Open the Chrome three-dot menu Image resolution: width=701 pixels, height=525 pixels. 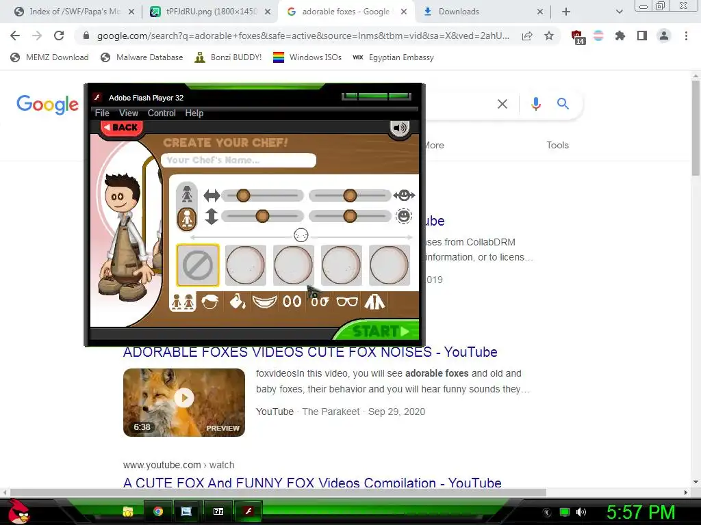pos(686,36)
